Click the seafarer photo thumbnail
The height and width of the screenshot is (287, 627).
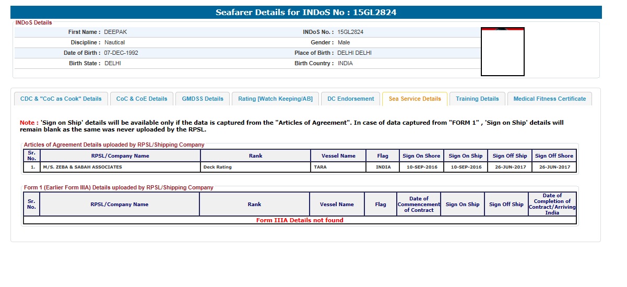502,52
